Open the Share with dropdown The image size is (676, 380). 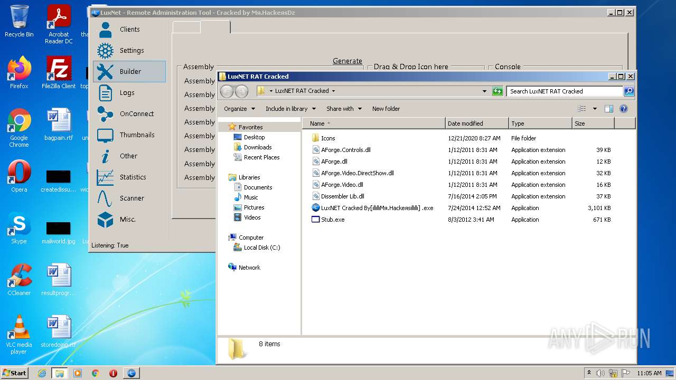(x=344, y=109)
